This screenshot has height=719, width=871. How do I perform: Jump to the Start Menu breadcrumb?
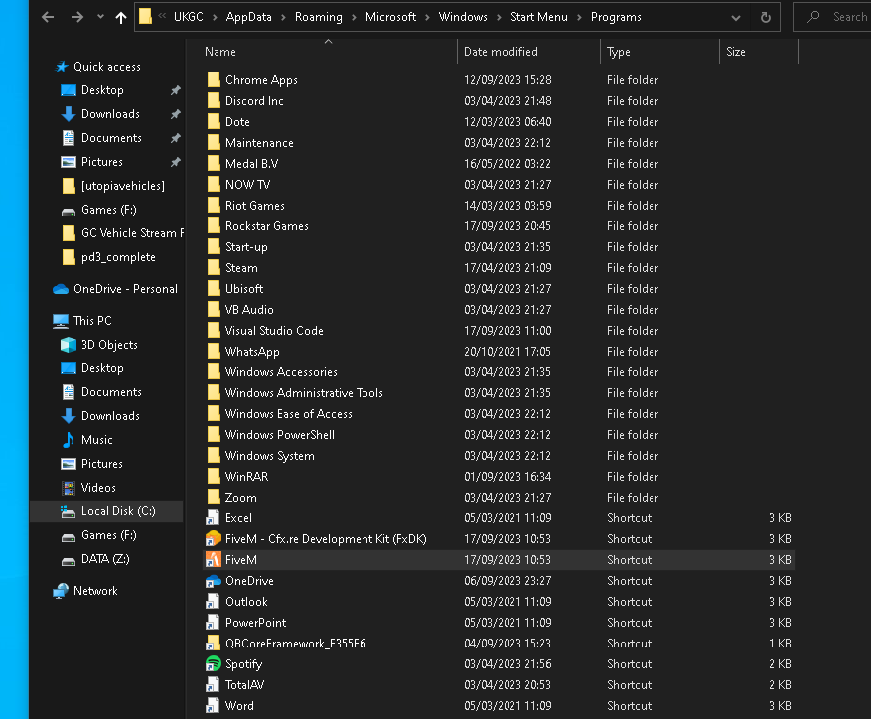[x=539, y=17]
